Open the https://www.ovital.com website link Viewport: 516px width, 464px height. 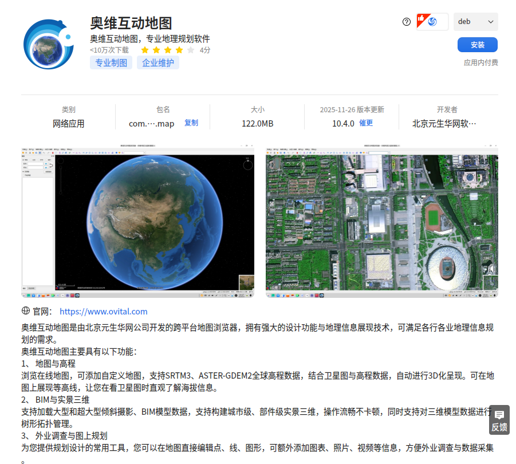coord(103,311)
